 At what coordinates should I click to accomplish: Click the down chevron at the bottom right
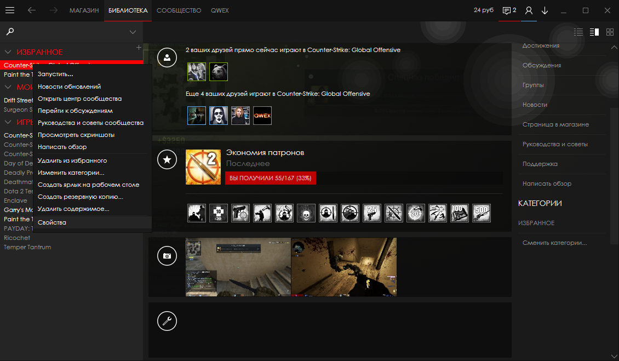click(x=614, y=357)
